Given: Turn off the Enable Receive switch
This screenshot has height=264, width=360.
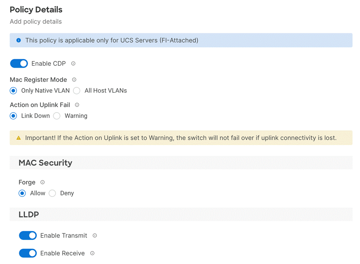Looking at the screenshot, I should click(28, 253).
